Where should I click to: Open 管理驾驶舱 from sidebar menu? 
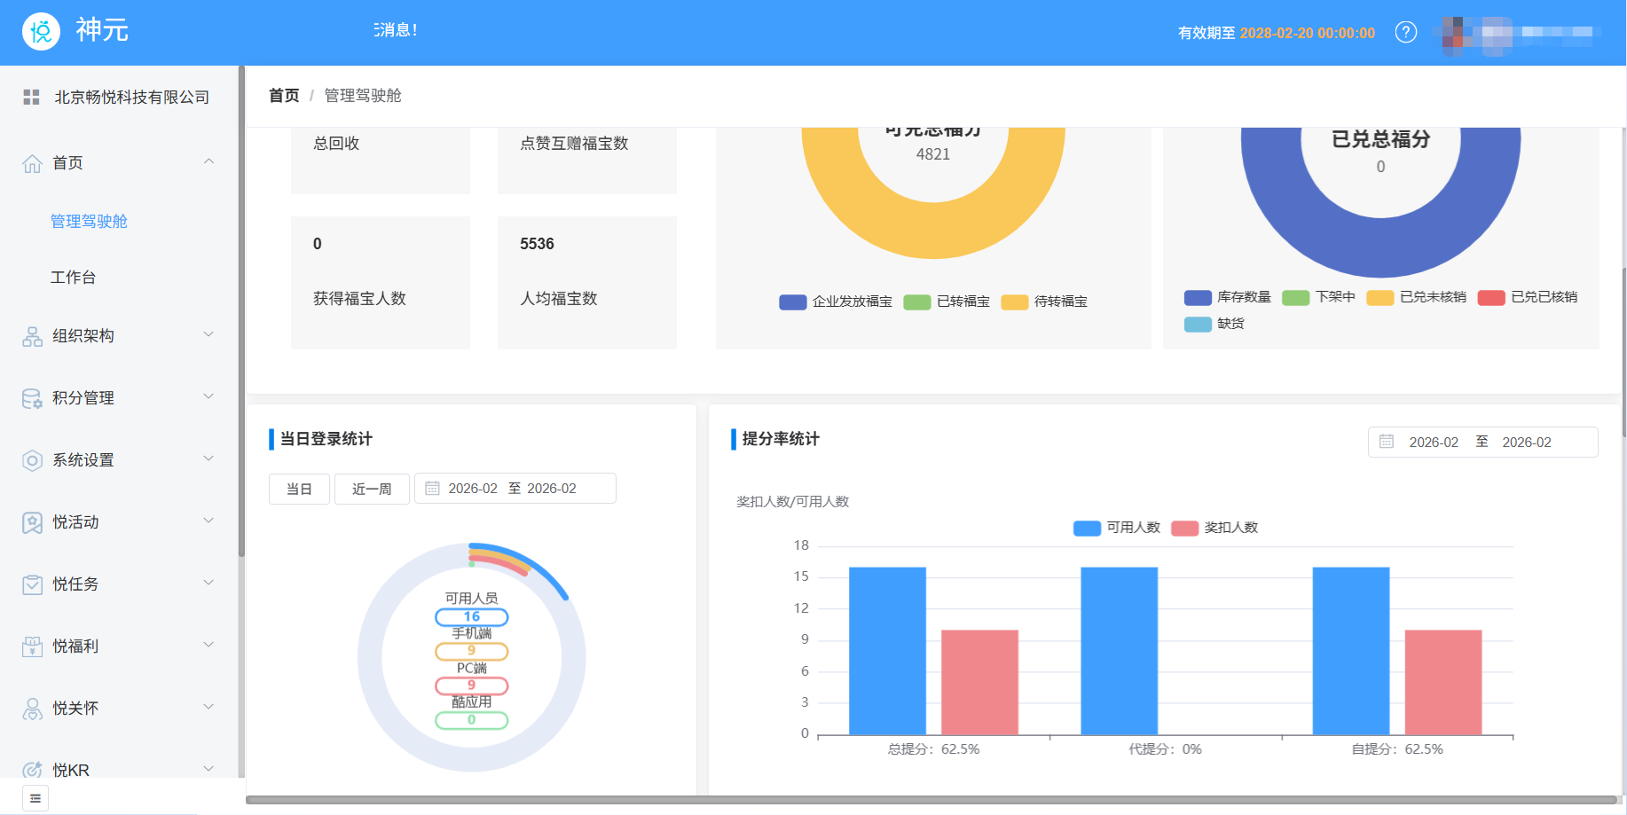click(x=90, y=221)
